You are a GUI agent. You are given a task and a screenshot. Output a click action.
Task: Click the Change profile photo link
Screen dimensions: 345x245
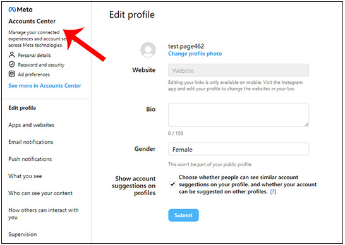195,54
